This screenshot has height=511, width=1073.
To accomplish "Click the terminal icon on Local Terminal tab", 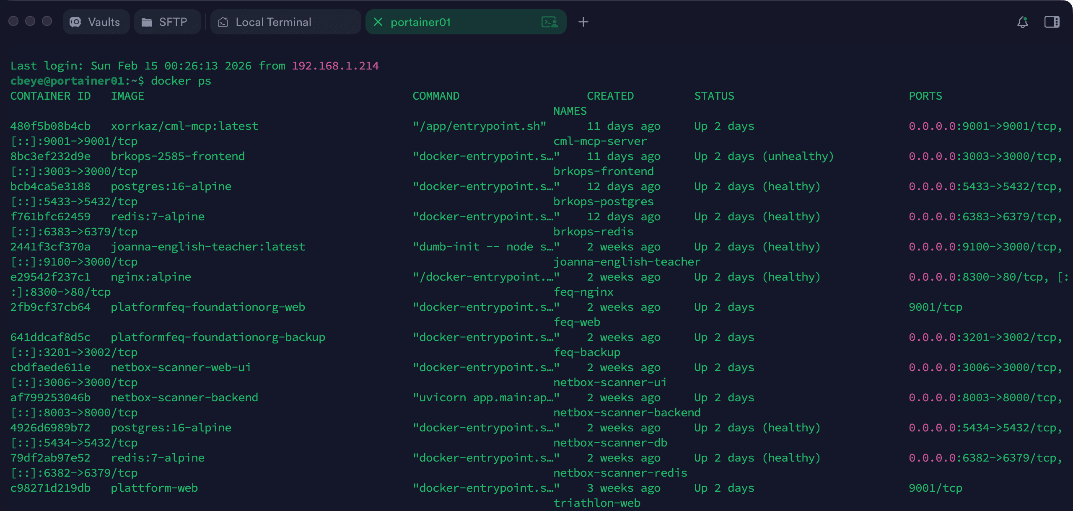I will [x=223, y=22].
